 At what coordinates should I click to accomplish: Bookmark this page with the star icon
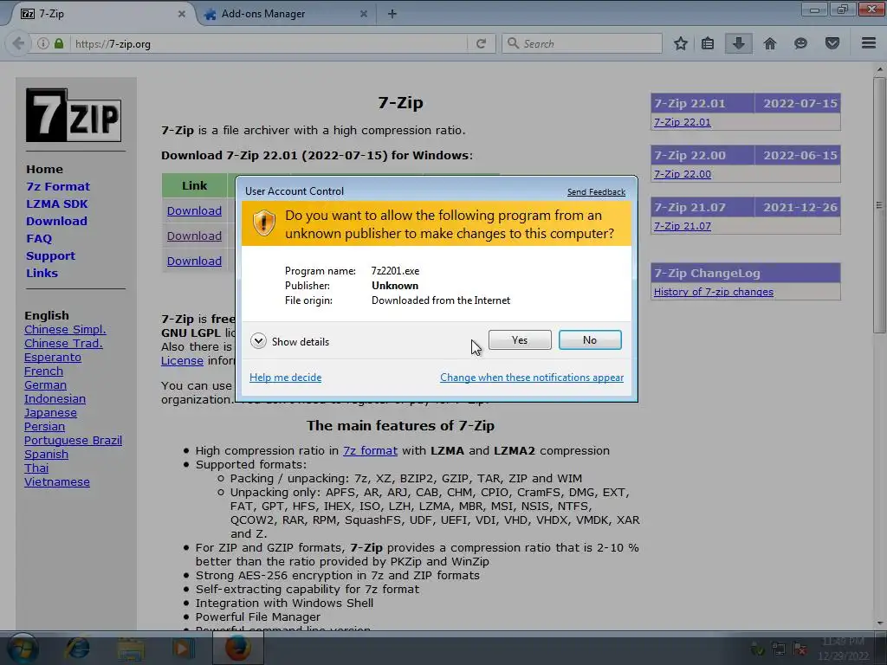point(681,43)
